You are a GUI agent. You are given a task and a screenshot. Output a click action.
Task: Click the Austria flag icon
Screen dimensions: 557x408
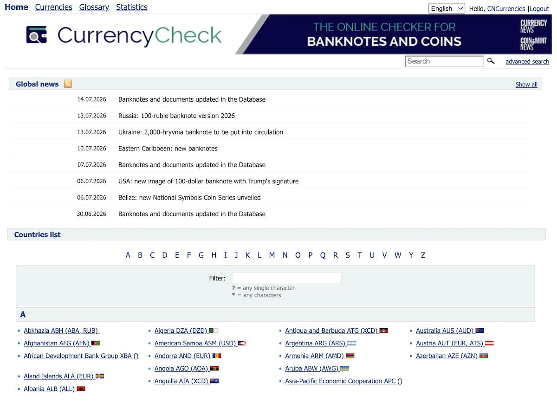pyautogui.click(x=489, y=343)
